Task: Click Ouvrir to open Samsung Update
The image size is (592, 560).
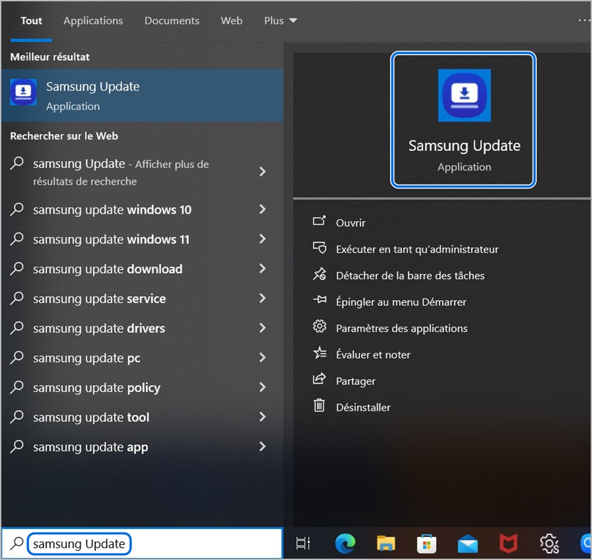Action: coord(351,223)
